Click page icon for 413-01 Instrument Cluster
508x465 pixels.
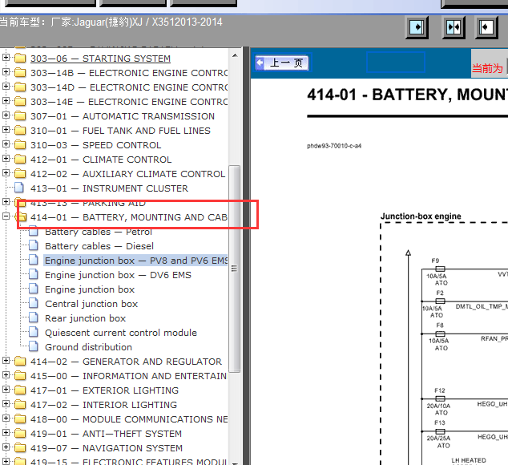(x=19, y=188)
